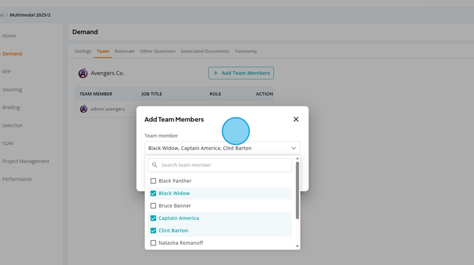Image resolution: width=474 pixels, height=265 pixels.
Task: Click scrollbar up arrow in member list
Action: point(298,159)
